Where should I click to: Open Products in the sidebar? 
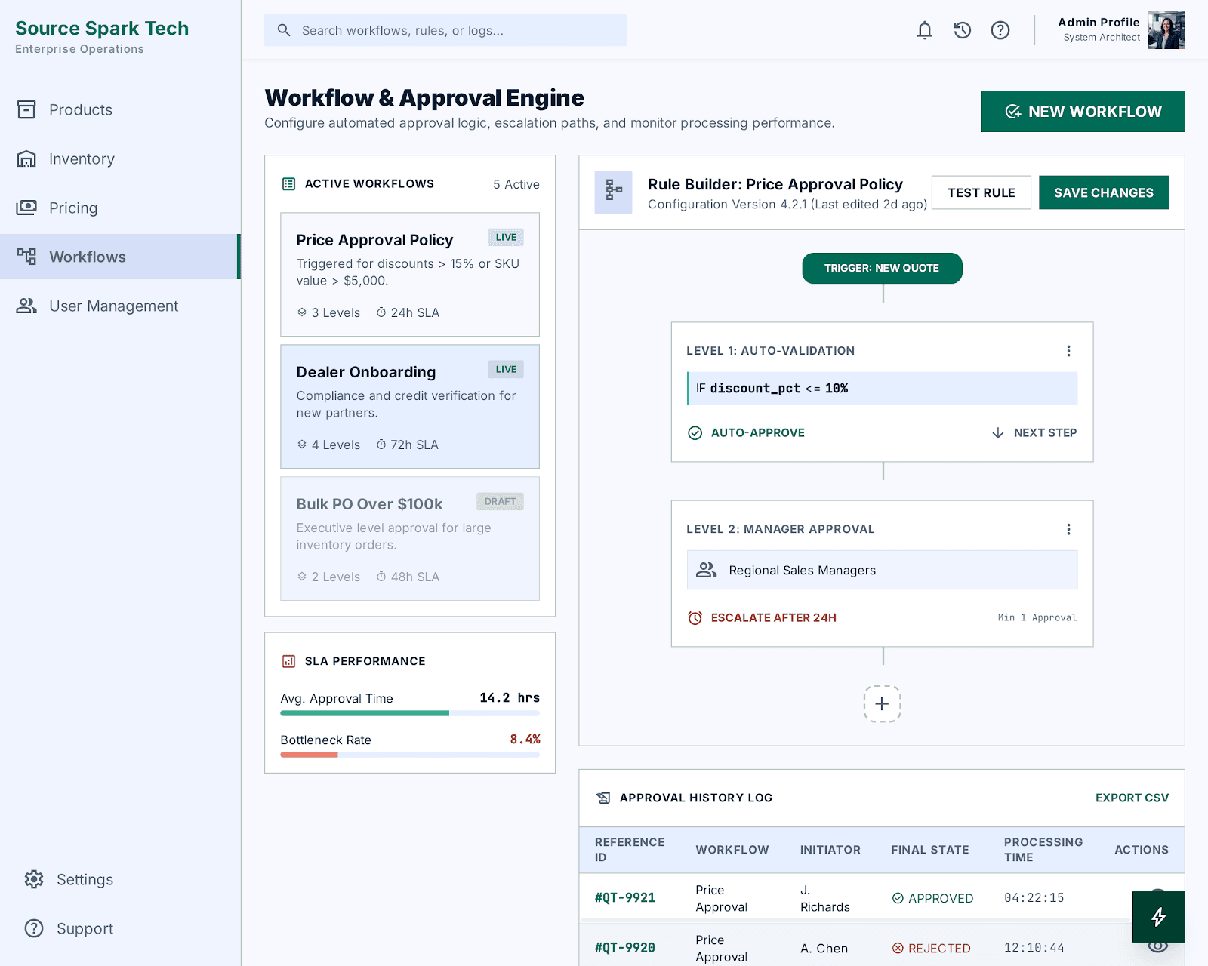point(121,109)
